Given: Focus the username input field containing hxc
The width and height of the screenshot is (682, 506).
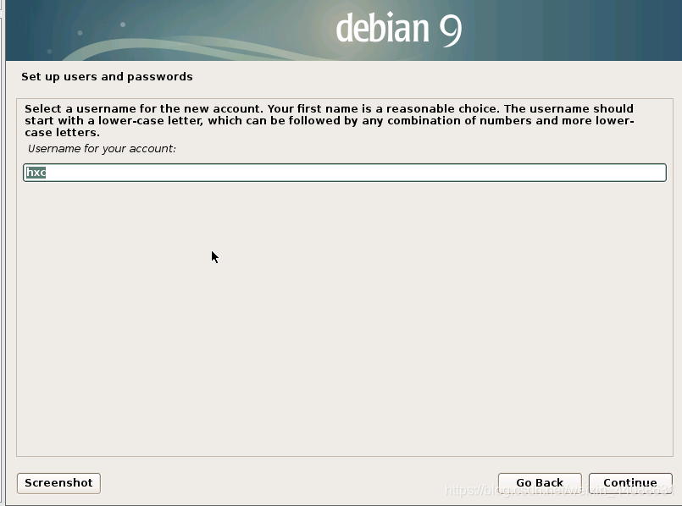Looking at the screenshot, I should click(x=345, y=173).
